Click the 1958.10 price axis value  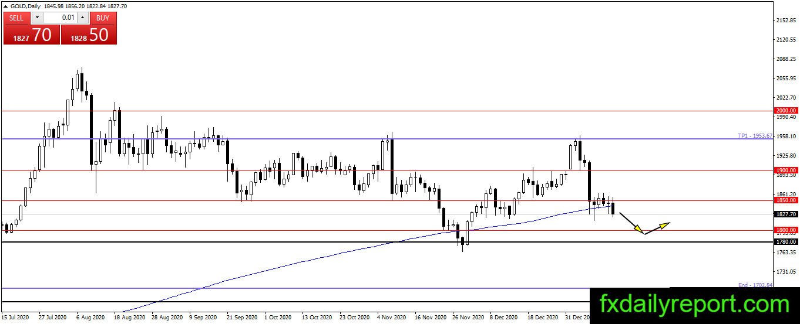(786, 137)
